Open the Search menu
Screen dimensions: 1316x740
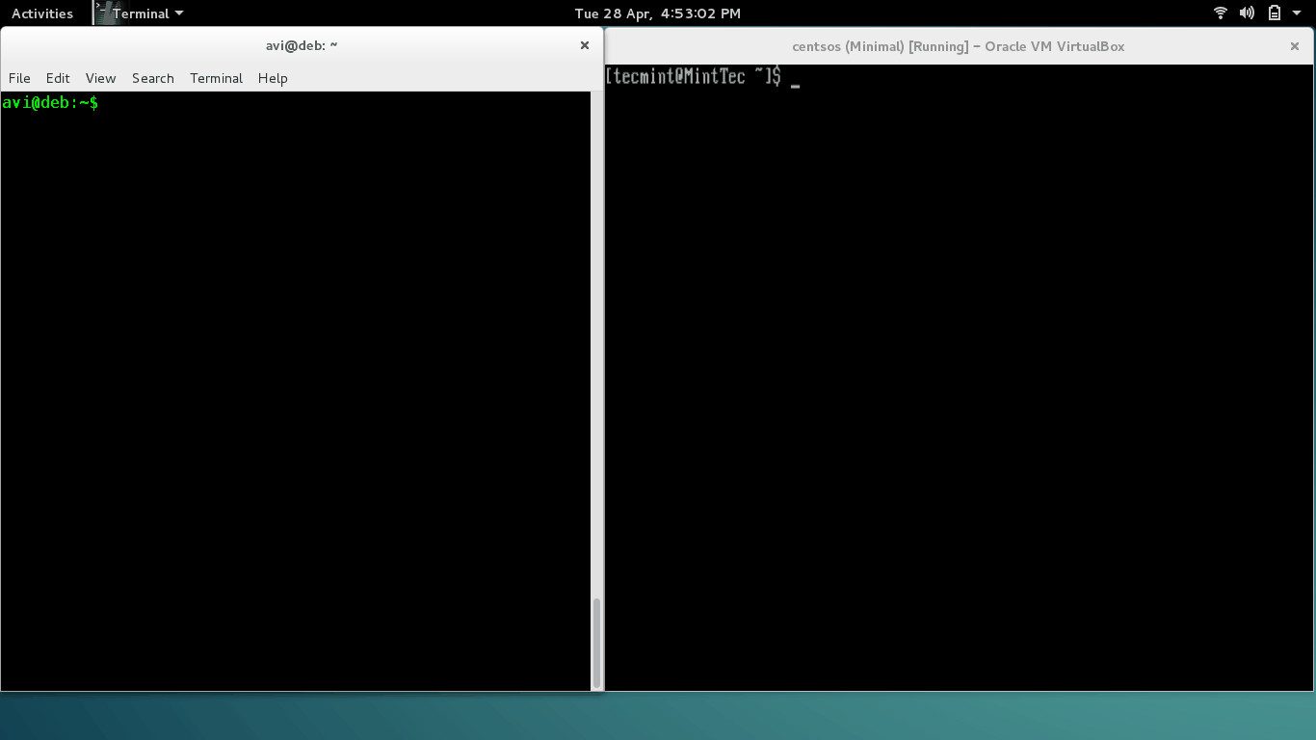pyautogui.click(x=152, y=78)
